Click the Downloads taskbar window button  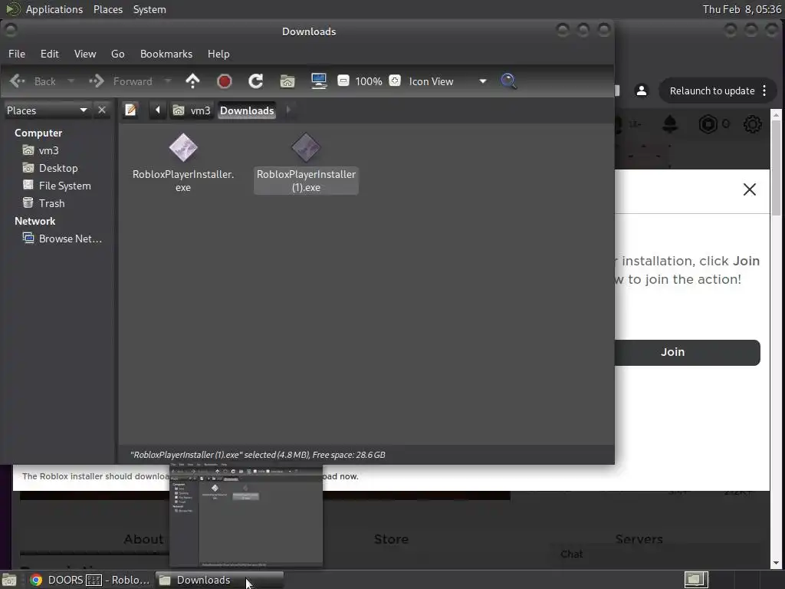click(220, 580)
